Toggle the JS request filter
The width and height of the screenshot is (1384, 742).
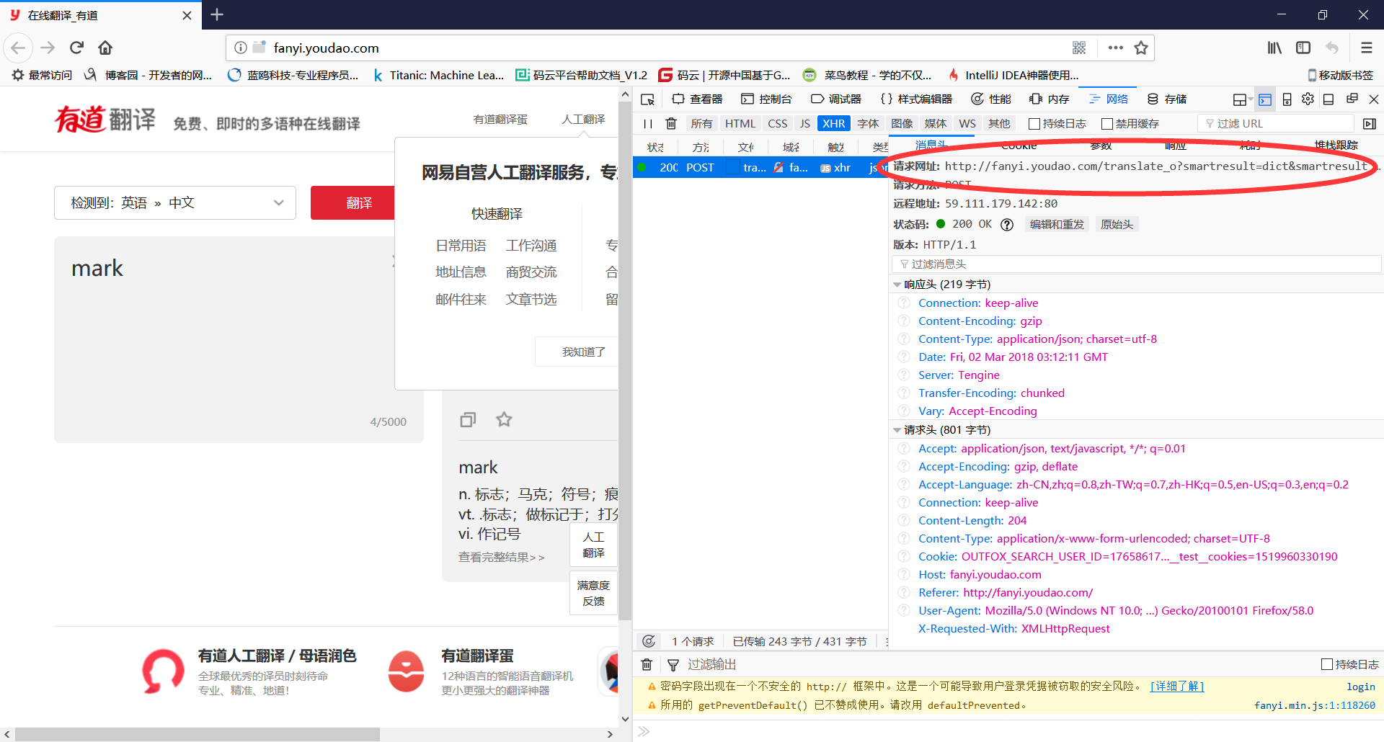point(805,124)
